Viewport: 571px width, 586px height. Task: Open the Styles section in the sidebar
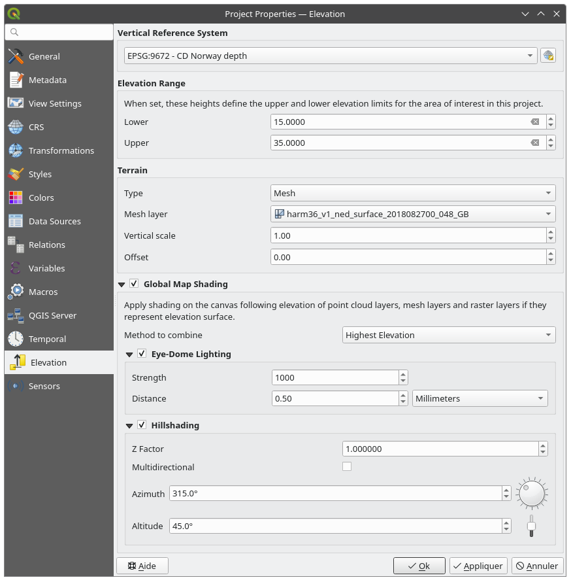(40, 174)
